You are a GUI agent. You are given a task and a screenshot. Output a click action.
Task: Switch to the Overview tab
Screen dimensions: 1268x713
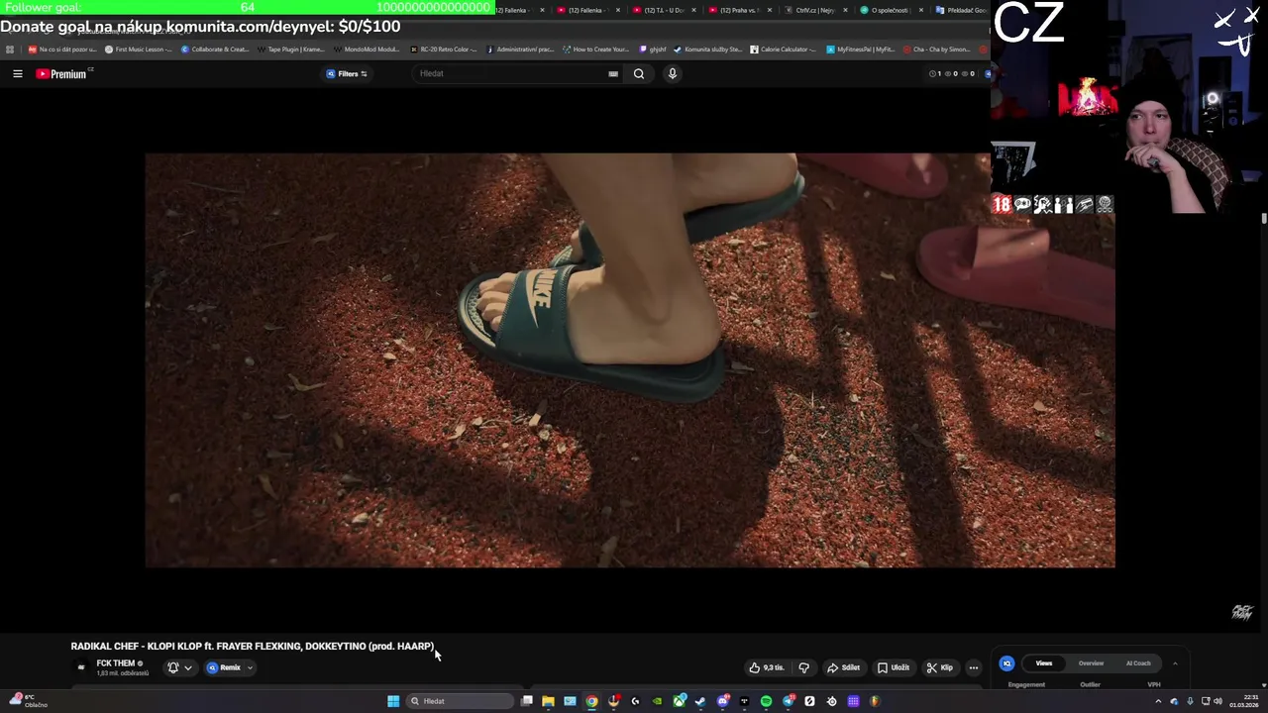[x=1091, y=663]
